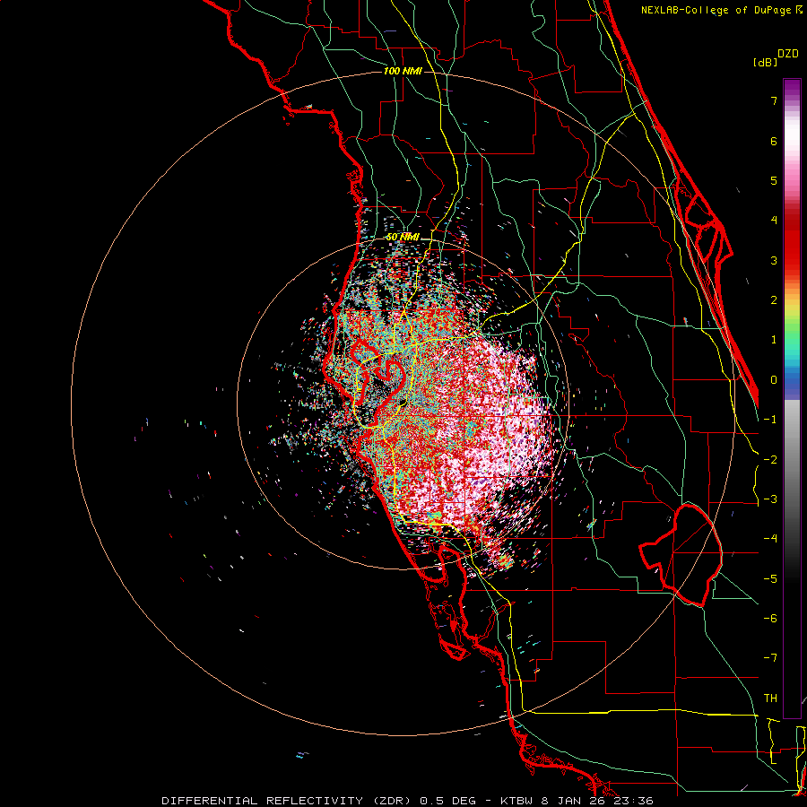Click the 0 value on color scale
The width and height of the screenshot is (807, 807).
click(x=774, y=380)
